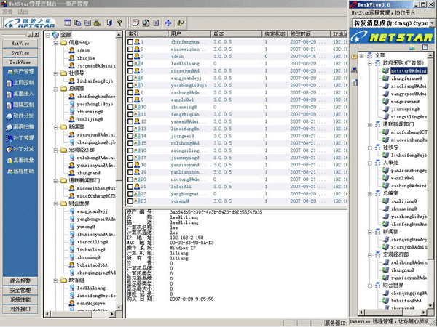Image resolution: width=437 pixels, height=327 pixels.
Task: Collapse 政府采购(广告部) group in DeskView tree
Action: 370,63
